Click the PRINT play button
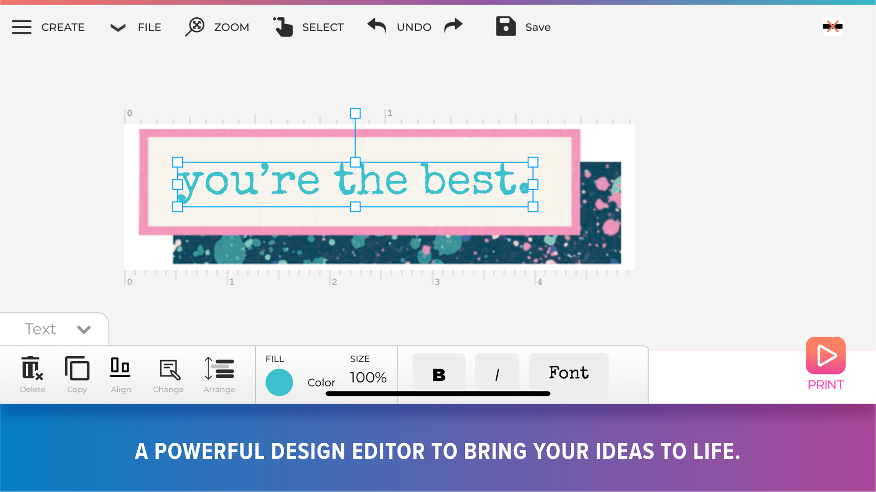Screen dimensions: 876x492 tap(826, 355)
